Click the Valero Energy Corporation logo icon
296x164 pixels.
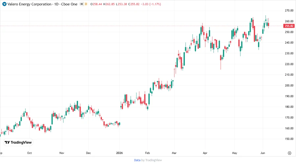coord(4,4)
